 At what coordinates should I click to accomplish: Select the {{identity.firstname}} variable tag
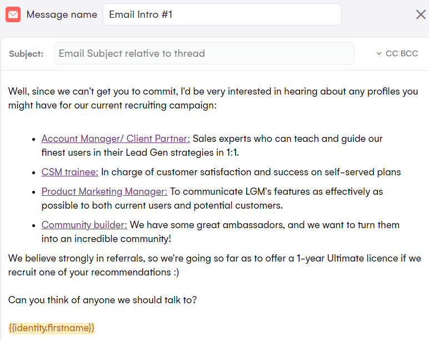click(52, 328)
